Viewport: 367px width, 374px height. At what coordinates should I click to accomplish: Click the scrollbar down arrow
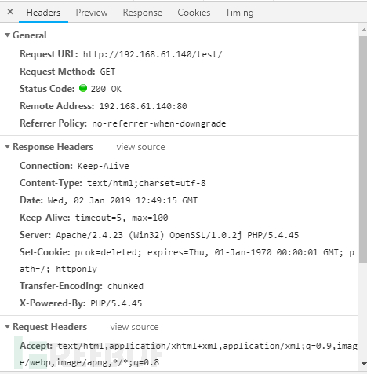364,364
